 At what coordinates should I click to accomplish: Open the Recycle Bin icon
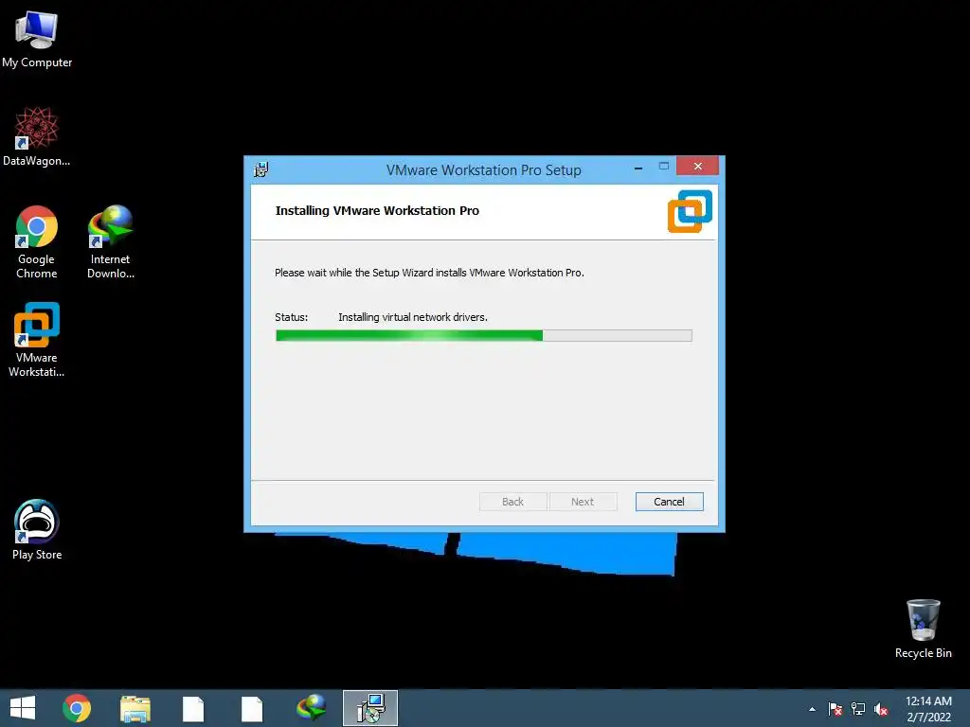tap(923, 629)
